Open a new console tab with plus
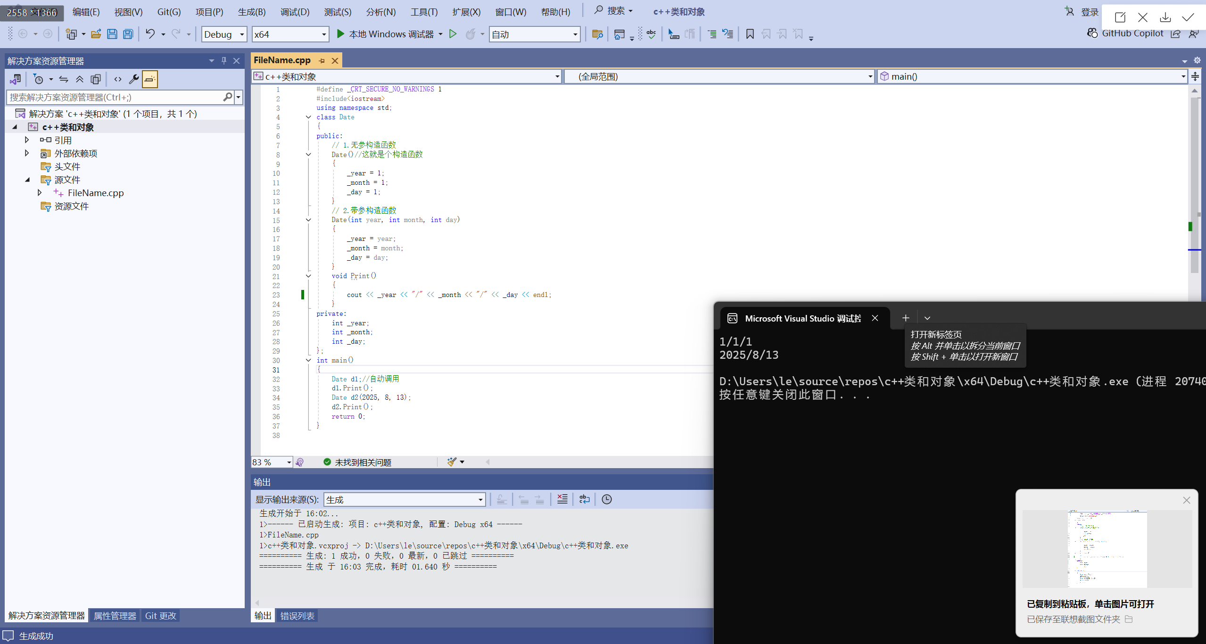This screenshot has height=644, width=1206. click(x=906, y=318)
